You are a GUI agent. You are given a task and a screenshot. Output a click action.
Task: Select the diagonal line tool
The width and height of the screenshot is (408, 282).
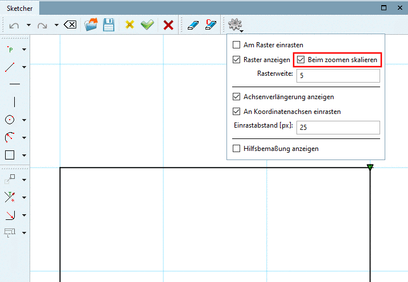[10, 67]
